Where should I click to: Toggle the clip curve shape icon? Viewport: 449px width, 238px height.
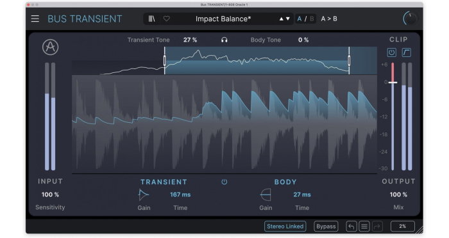pyautogui.click(x=406, y=52)
